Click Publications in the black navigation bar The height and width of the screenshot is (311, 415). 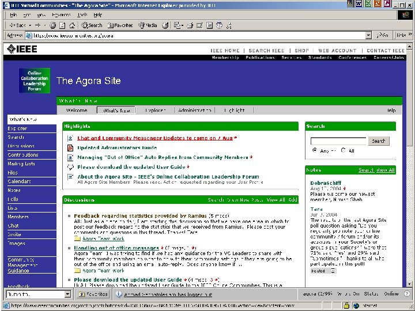pos(260,58)
